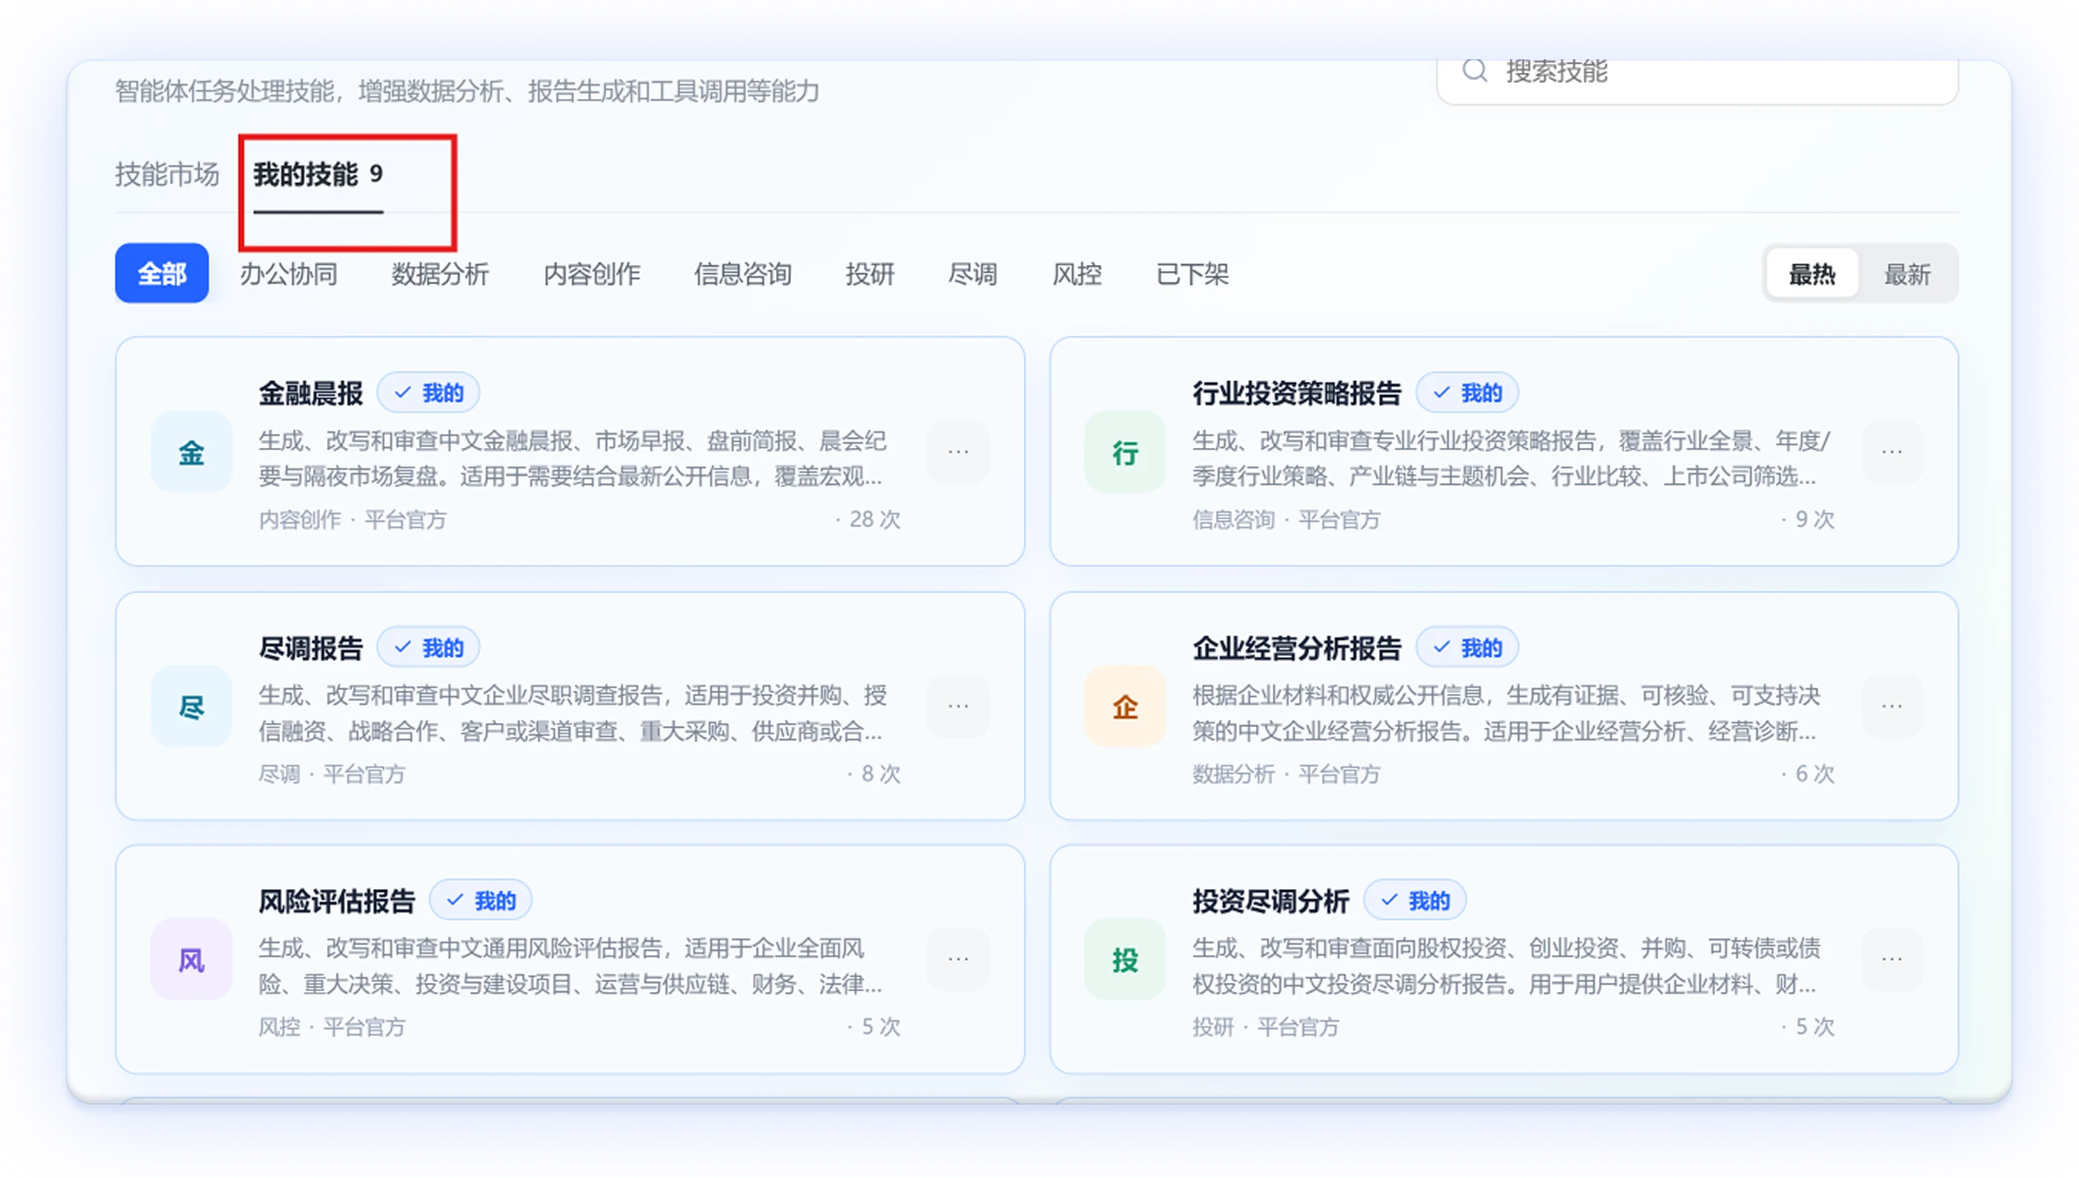Image resolution: width=2079 pixels, height=1178 pixels.
Task: Open the 投资尽调分析 skill title
Action: click(x=1270, y=901)
